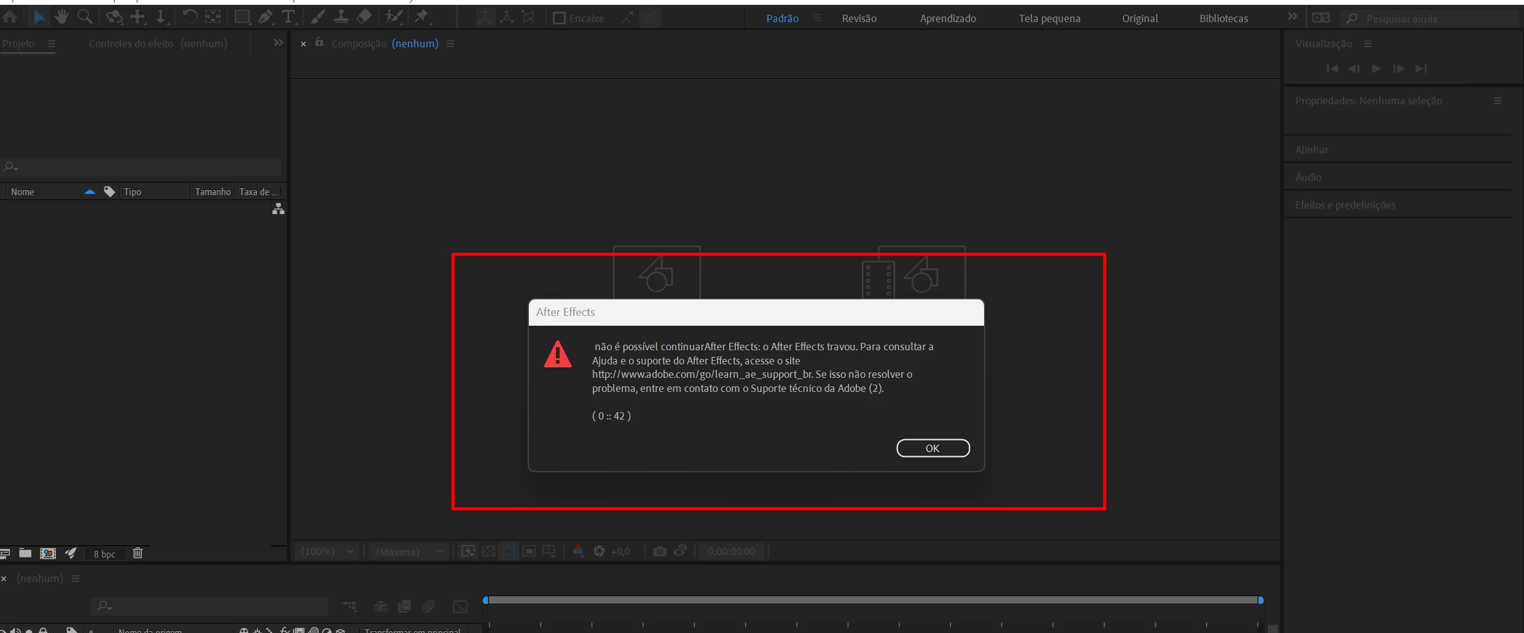Viewport: 1524px width, 633px height.
Task: Enable world axis mode
Action: click(507, 18)
